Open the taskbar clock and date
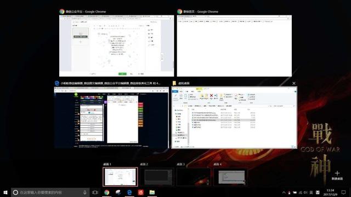 pos(330,192)
